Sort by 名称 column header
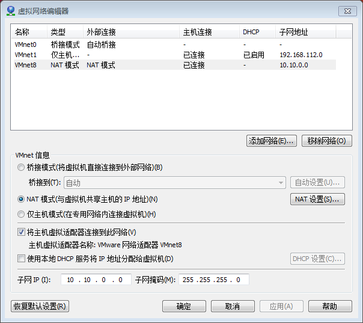The image size is (363, 323). pyautogui.click(x=29, y=32)
